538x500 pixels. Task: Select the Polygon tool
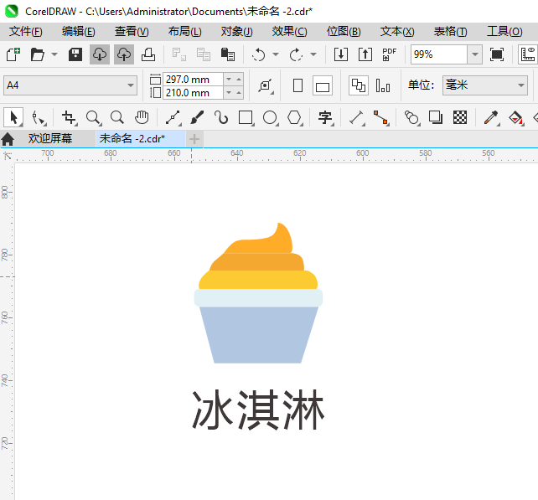[295, 117]
